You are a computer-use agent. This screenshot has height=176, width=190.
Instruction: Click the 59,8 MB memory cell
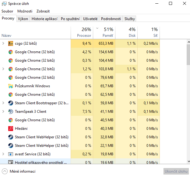104,103
